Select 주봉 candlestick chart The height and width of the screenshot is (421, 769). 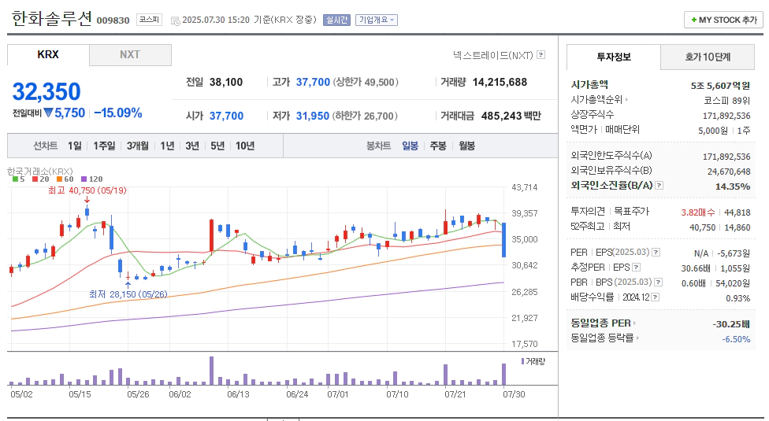(438, 146)
